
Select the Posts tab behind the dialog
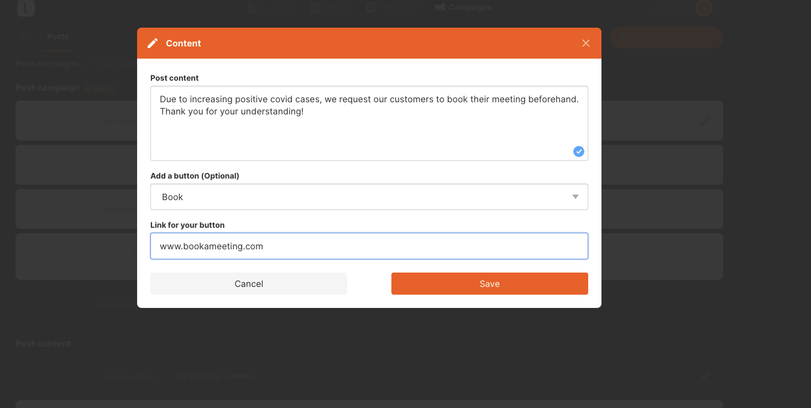tap(57, 36)
